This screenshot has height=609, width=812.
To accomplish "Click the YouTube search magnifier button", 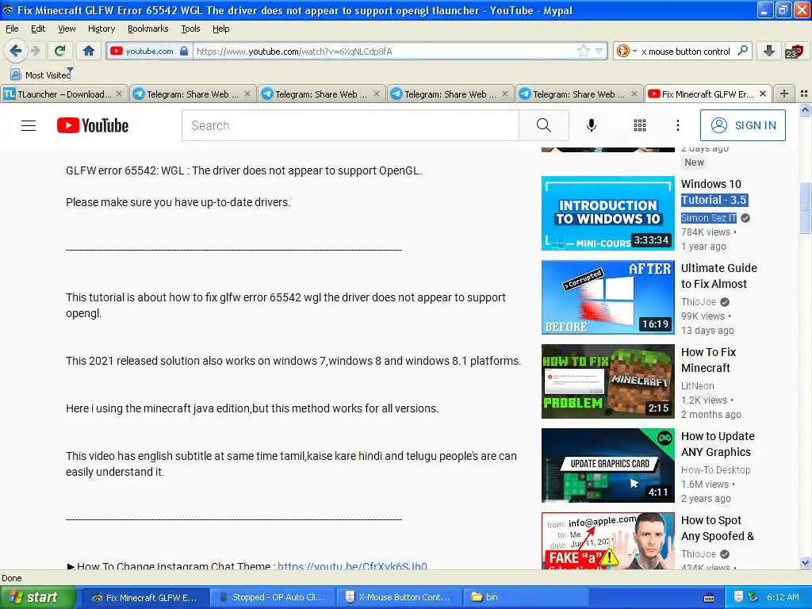I will (x=544, y=125).
